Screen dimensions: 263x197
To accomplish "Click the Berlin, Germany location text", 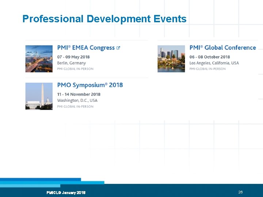I will (x=72, y=63).
